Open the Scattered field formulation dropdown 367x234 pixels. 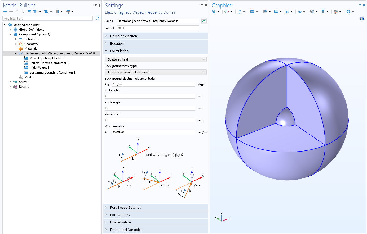(x=155, y=59)
